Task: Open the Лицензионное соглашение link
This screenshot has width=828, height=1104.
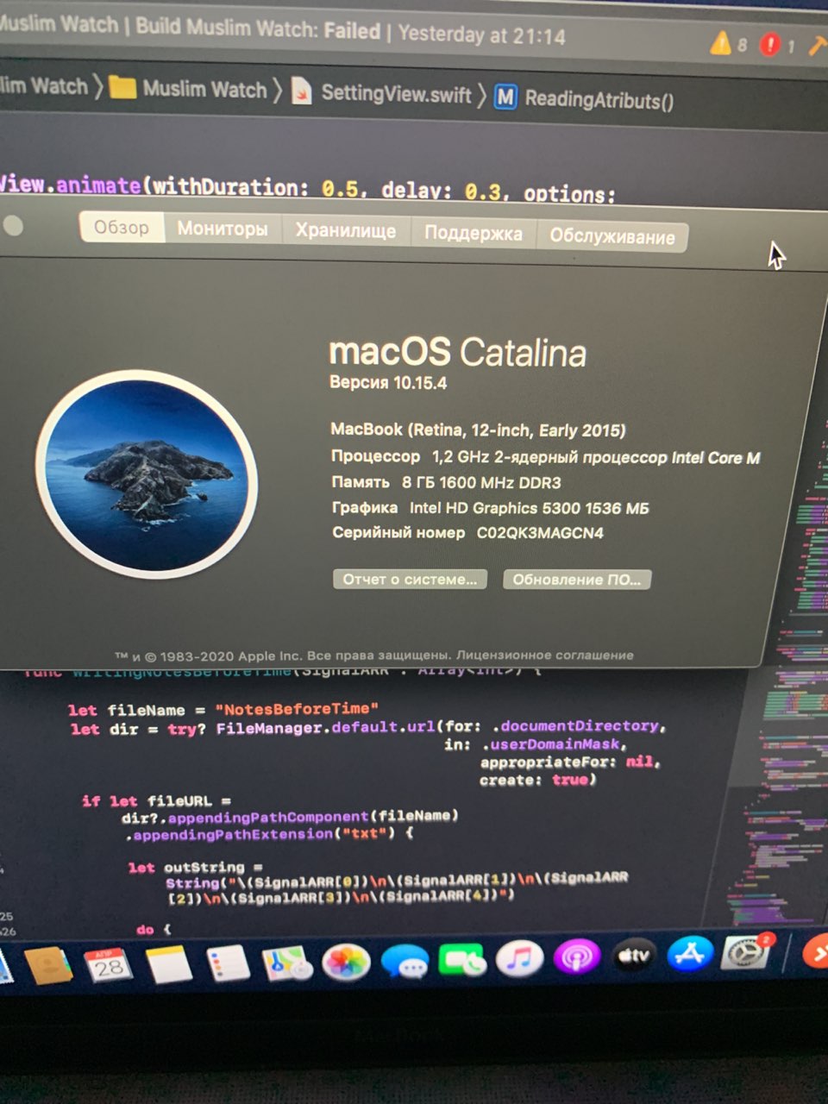Action: pos(544,655)
